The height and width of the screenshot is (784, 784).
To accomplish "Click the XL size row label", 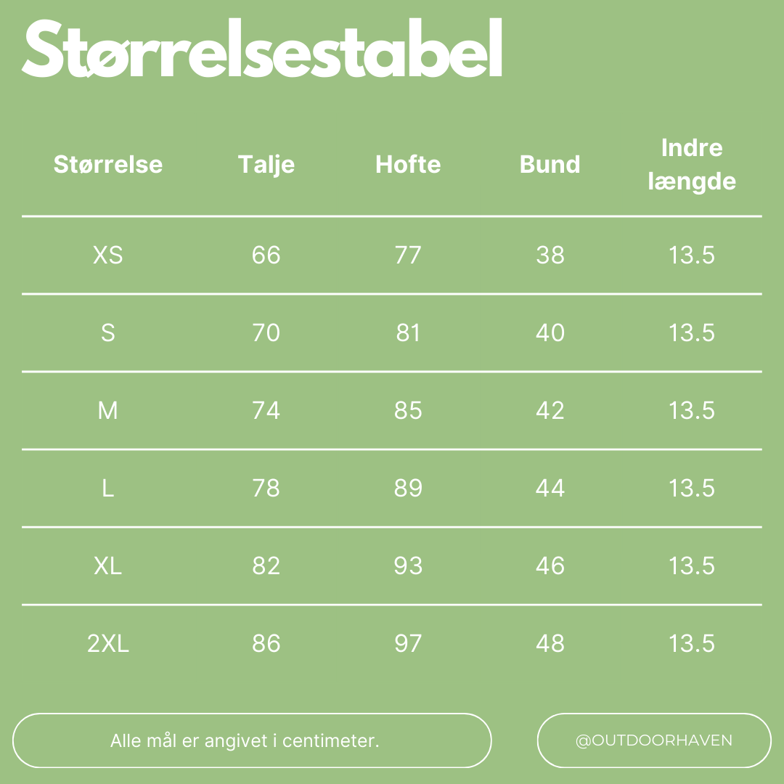I will coord(108,566).
